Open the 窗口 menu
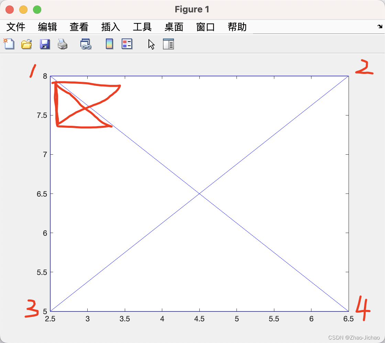385x343 pixels. tap(205, 27)
